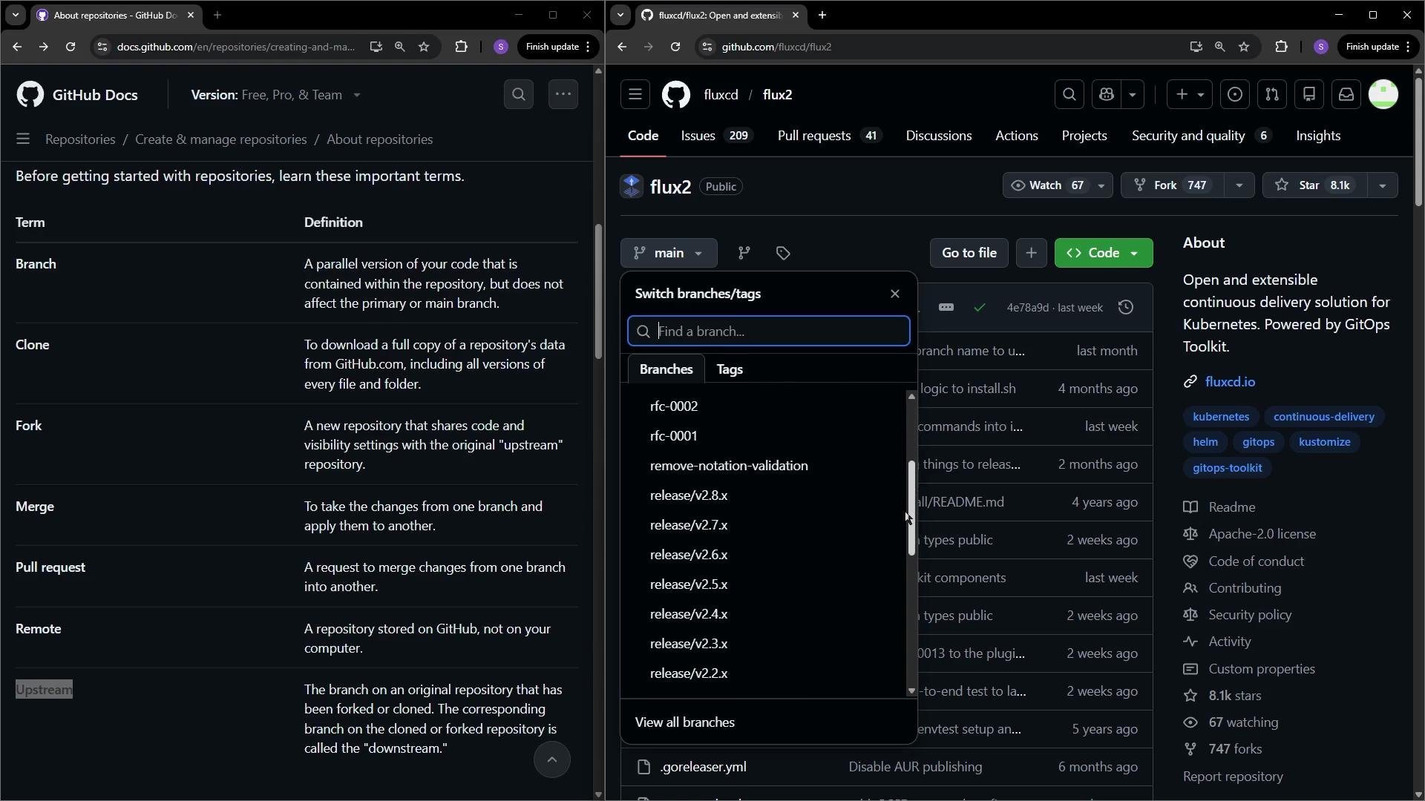Open Copilot chat icon in GitHub header
This screenshot has height=801, width=1425.
[x=1107, y=94]
